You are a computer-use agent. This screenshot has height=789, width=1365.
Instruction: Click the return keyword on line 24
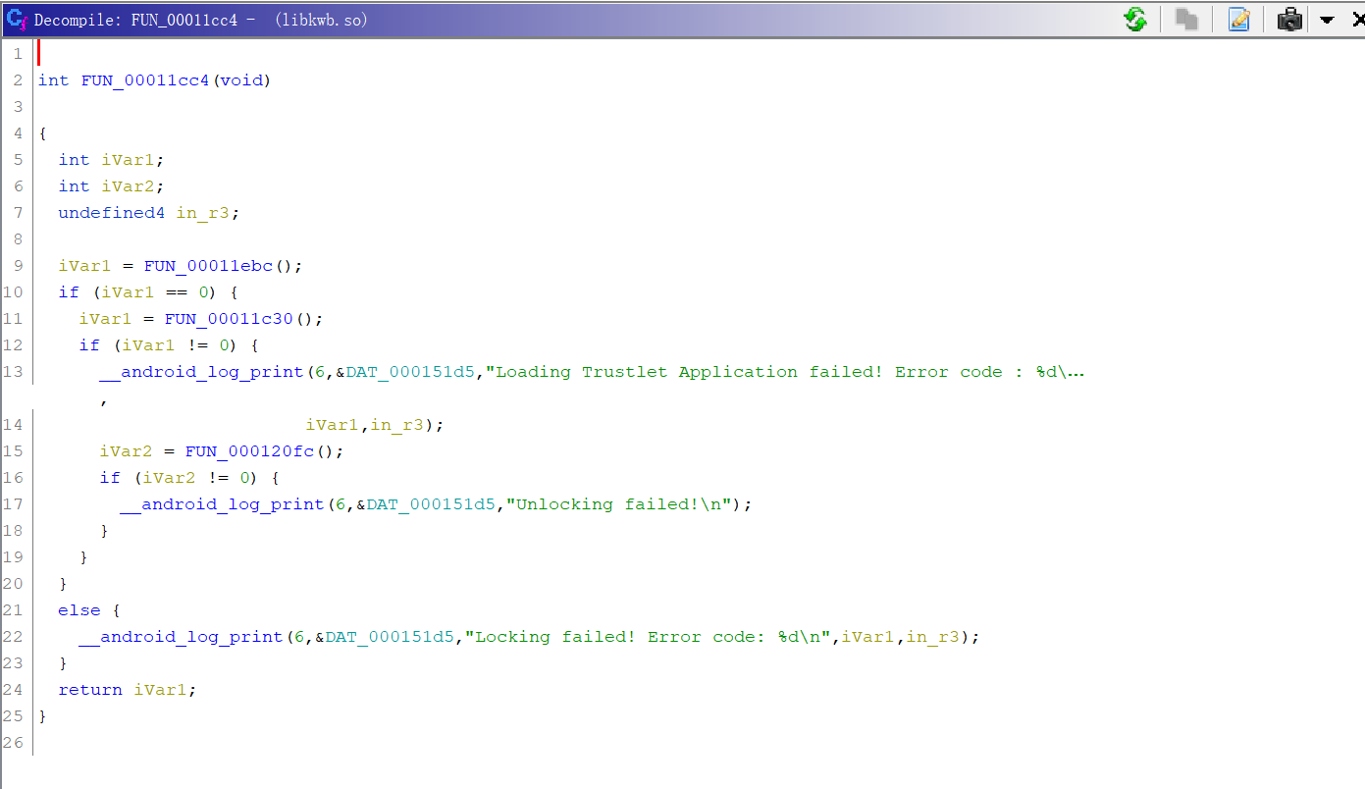(x=90, y=690)
